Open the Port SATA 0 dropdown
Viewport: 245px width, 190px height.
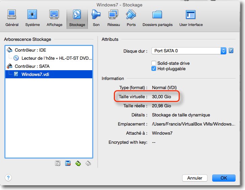coord(189,51)
